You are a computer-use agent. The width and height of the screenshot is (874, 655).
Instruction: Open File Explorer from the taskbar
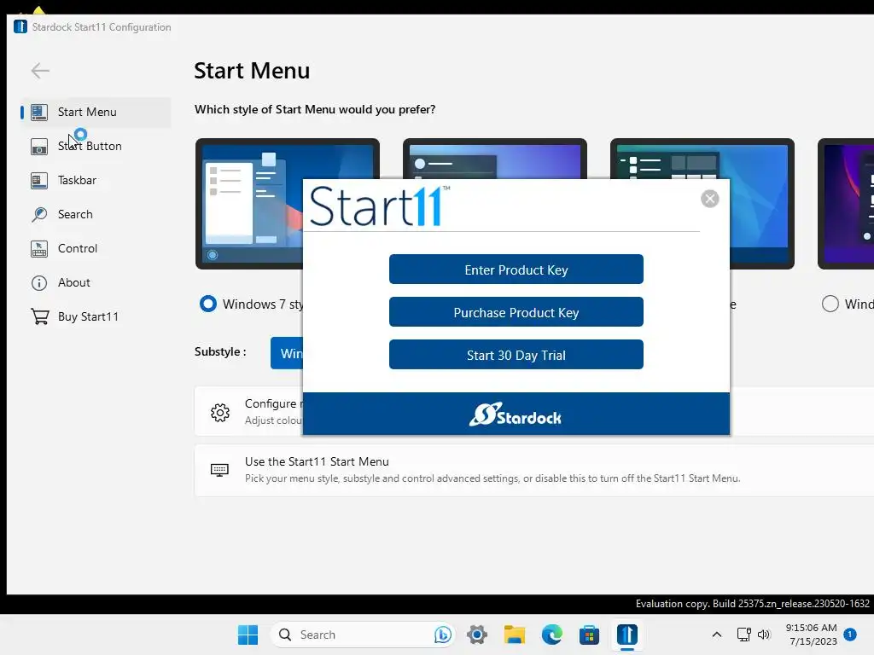tap(515, 635)
